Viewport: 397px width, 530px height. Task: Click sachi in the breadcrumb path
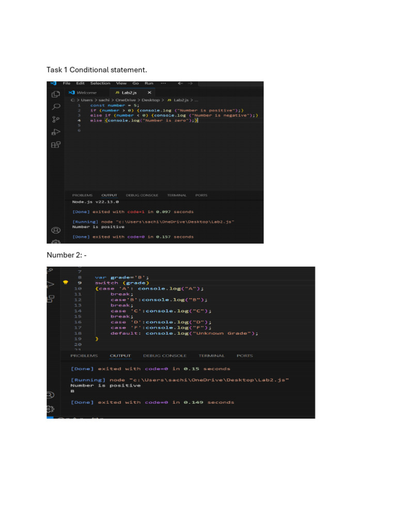pos(104,100)
